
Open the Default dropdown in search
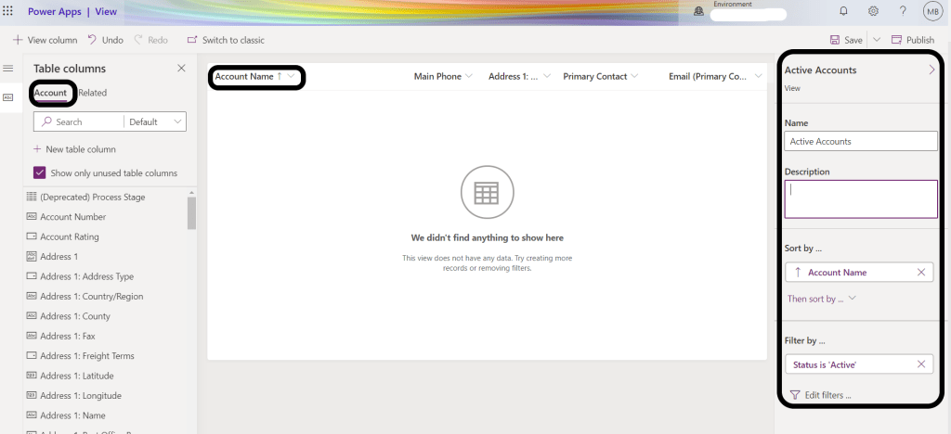[x=156, y=121]
